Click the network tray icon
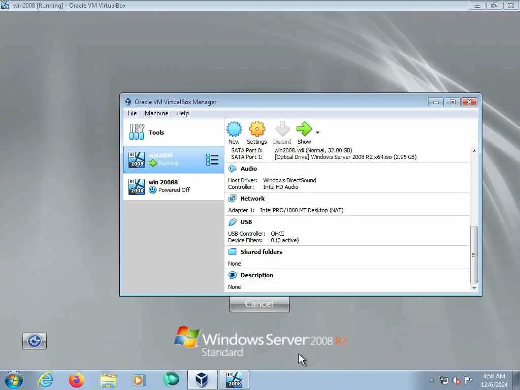This screenshot has width=520, height=390. (x=444, y=380)
